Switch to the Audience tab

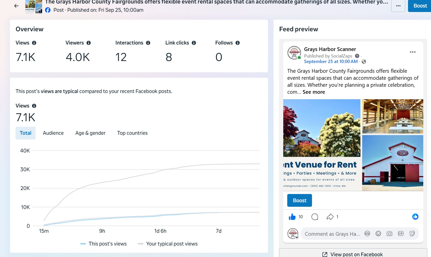[53, 133]
